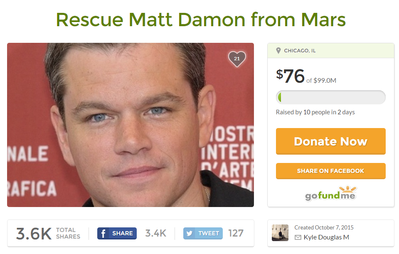This screenshot has height=254, width=399.
Task: Click the envelope icon beside Kyle Douglas M
Action: pos(298,237)
